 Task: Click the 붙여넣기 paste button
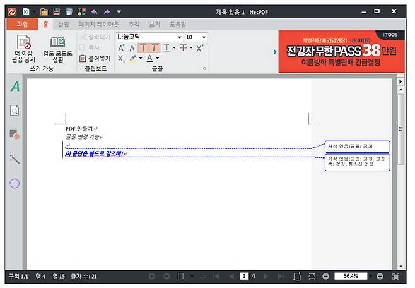click(x=95, y=58)
